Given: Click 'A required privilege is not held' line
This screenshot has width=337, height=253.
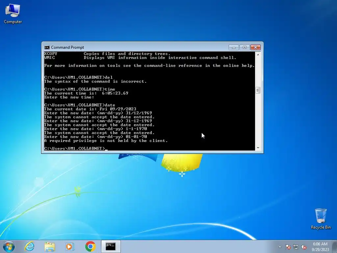Looking at the screenshot, I should pos(106,141).
